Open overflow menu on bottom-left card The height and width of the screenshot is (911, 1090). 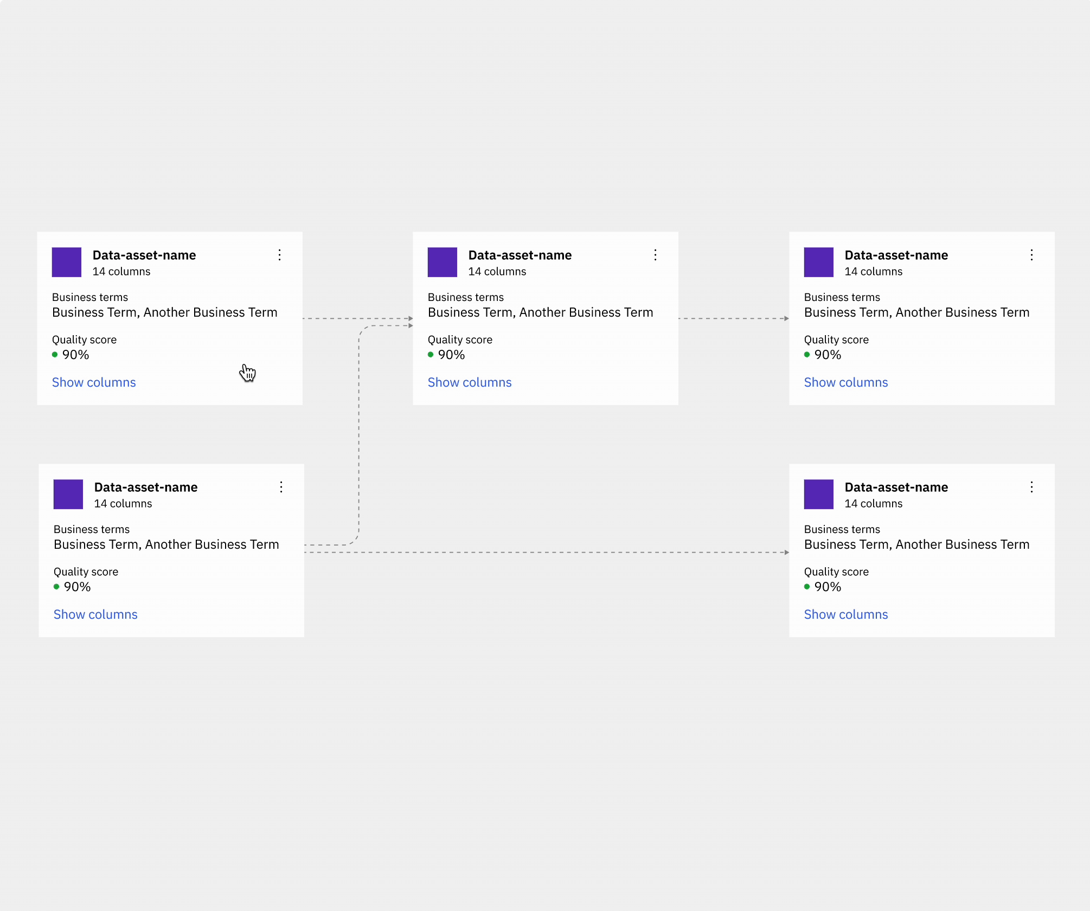click(x=281, y=487)
